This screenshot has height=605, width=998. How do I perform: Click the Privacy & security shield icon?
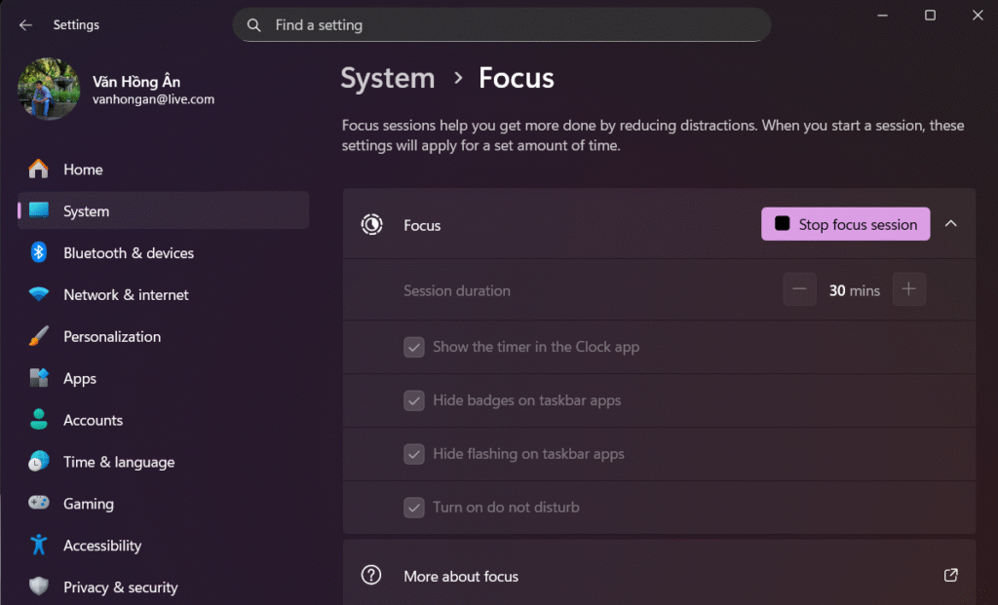coord(39,587)
